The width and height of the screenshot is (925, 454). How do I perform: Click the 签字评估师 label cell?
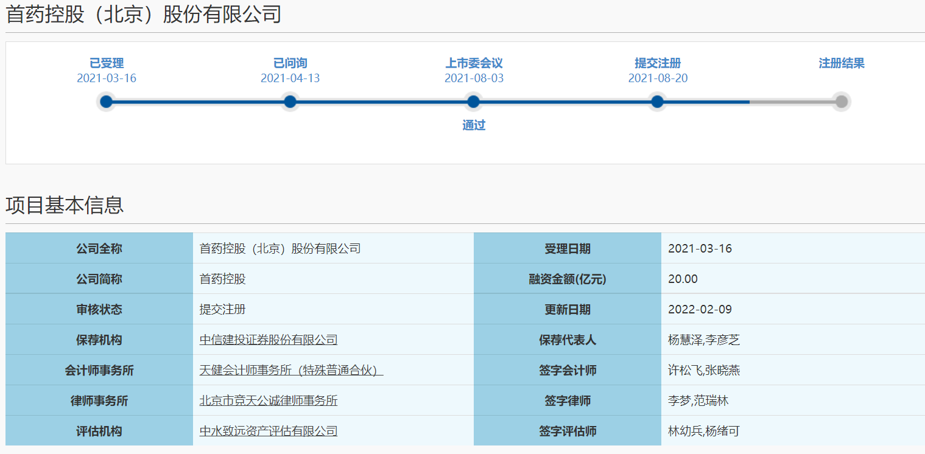pyautogui.click(x=568, y=431)
